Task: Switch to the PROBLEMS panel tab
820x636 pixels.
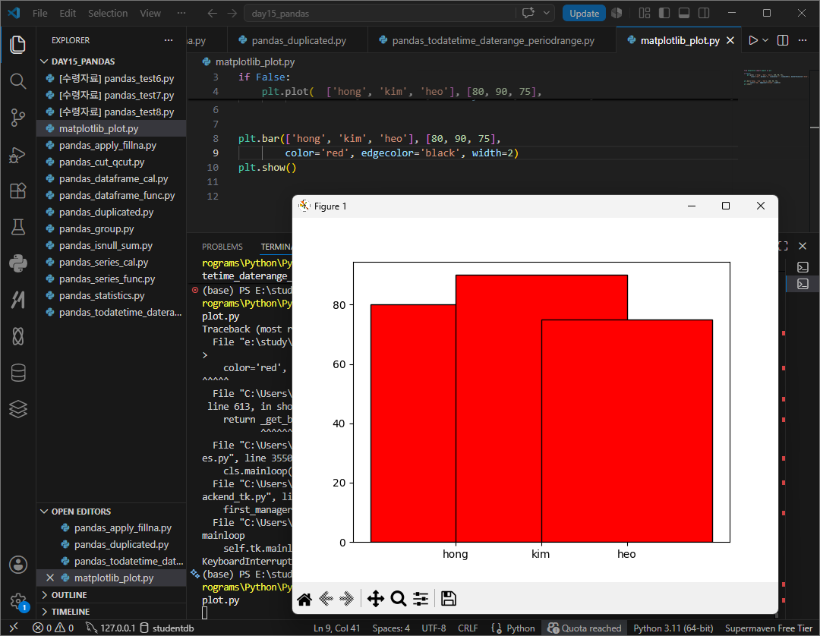Action: coord(222,247)
